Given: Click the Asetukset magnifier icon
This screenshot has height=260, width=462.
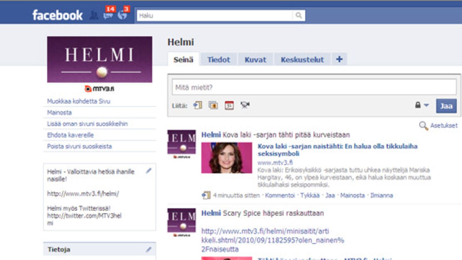Looking at the screenshot, I should pos(423,126).
